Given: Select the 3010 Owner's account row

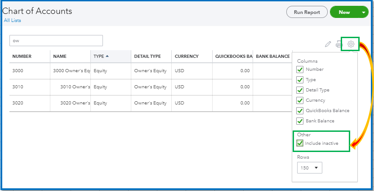Looking at the screenshot, I should tap(150, 87).
